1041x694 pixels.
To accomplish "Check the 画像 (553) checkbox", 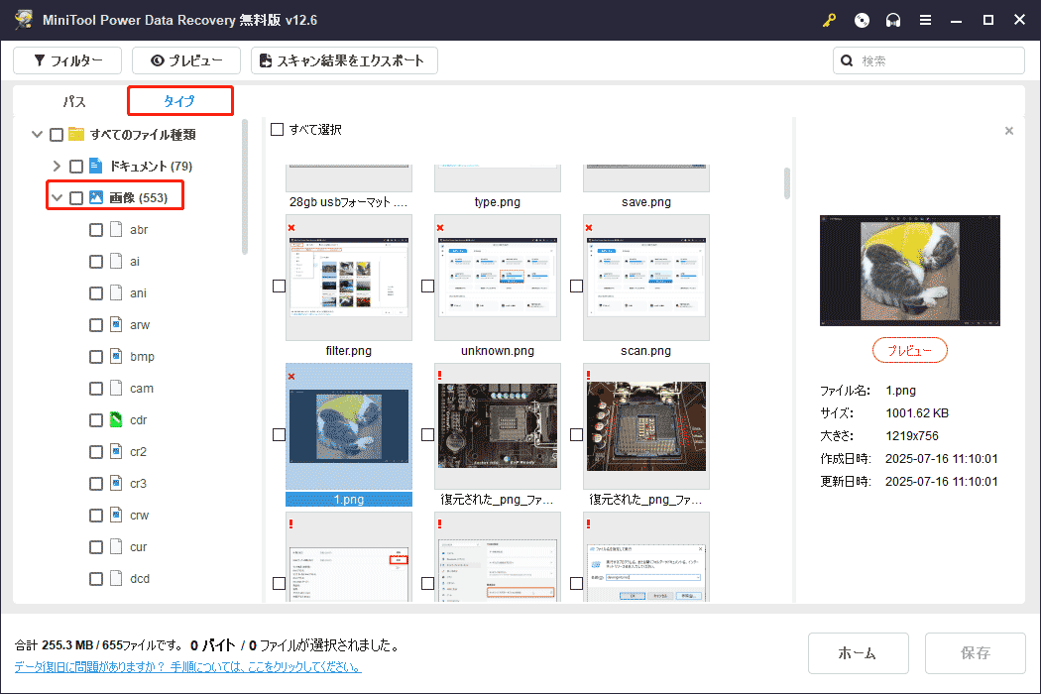I will [x=76, y=198].
